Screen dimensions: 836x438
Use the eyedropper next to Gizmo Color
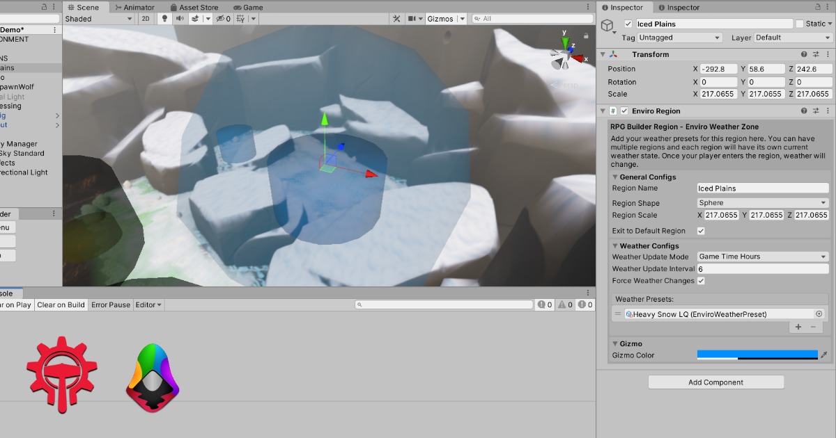(824, 355)
